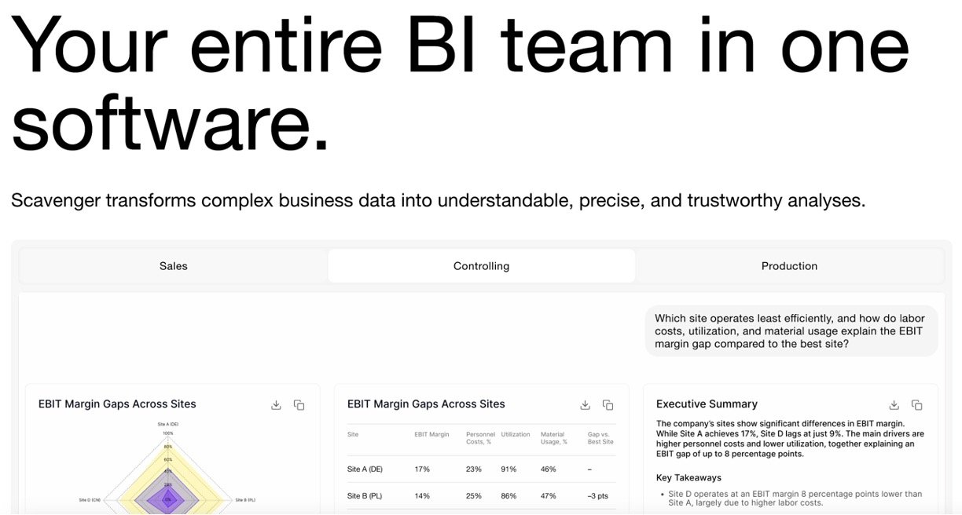This screenshot has height=515, width=962.
Task: Click the Utilization column header
Action: tap(515, 434)
